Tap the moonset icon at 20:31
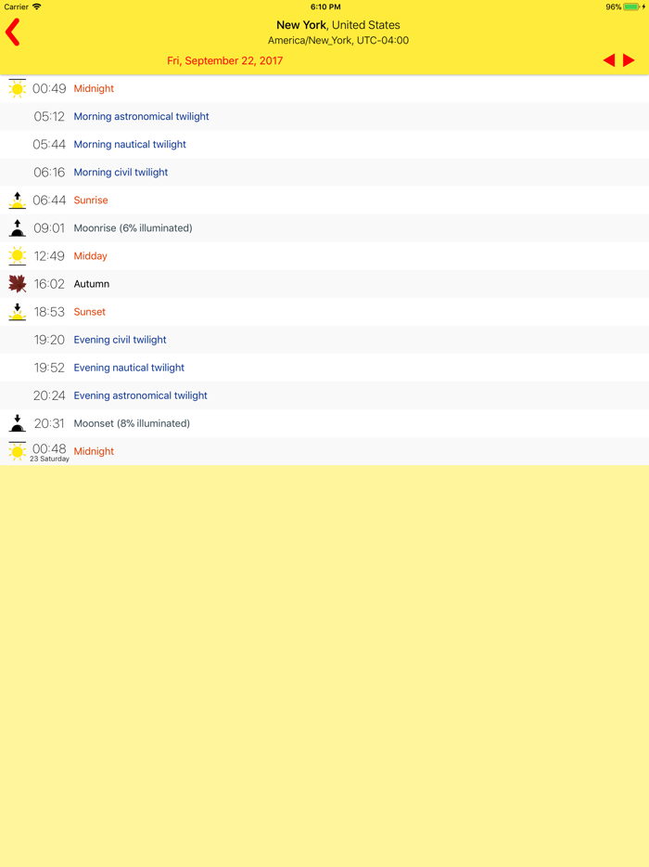This screenshot has width=649, height=867. 17,423
